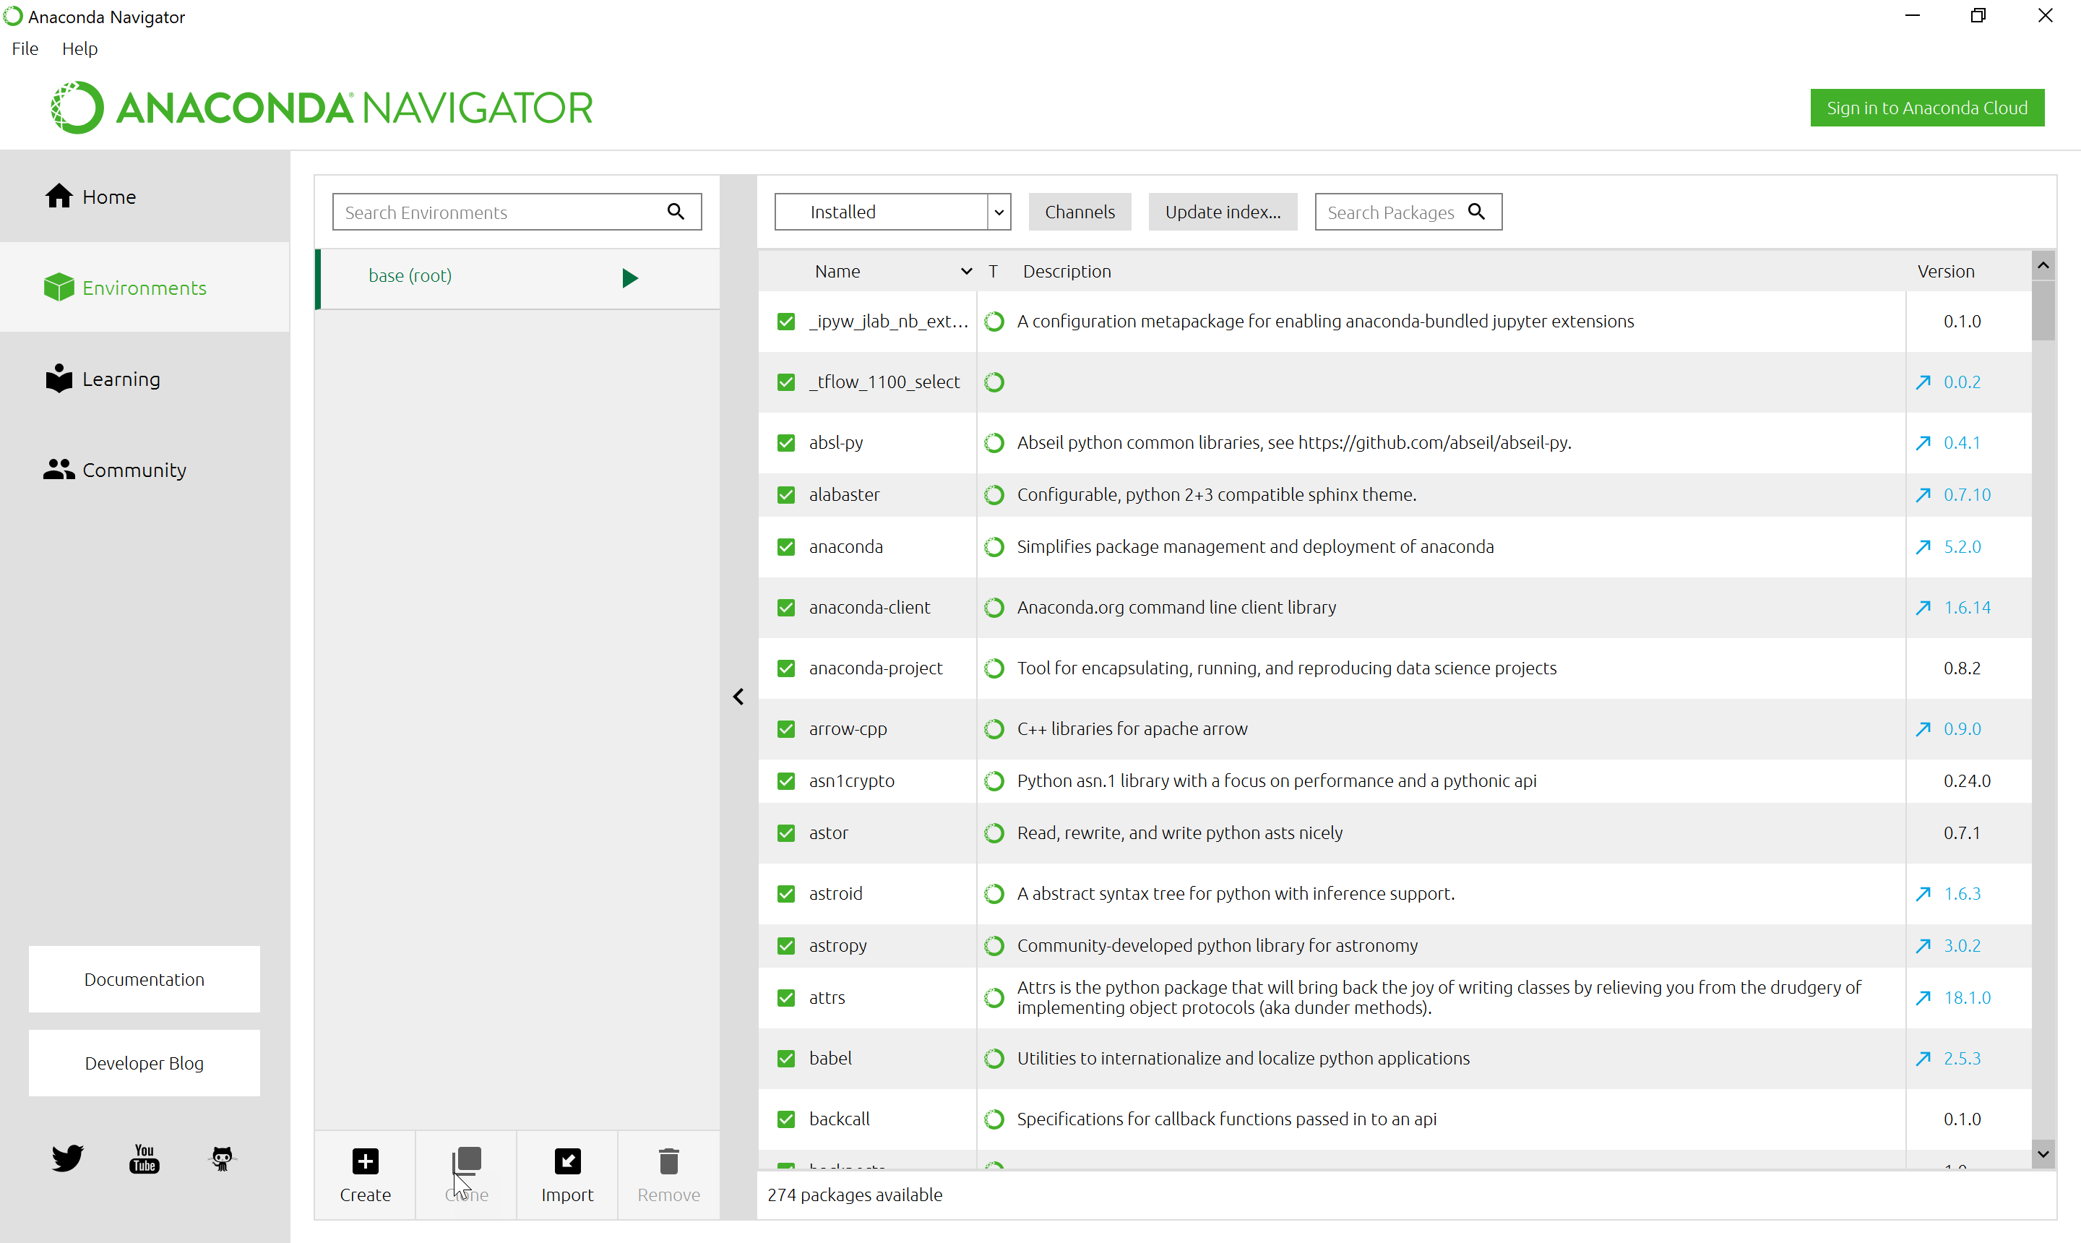Click the Update index... button
The height and width of the screenshot is (1243, 2081).
point(1223,211)
